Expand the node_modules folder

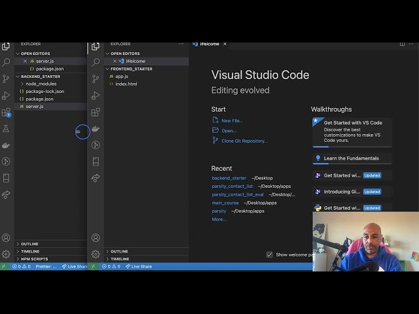(51, 84)
